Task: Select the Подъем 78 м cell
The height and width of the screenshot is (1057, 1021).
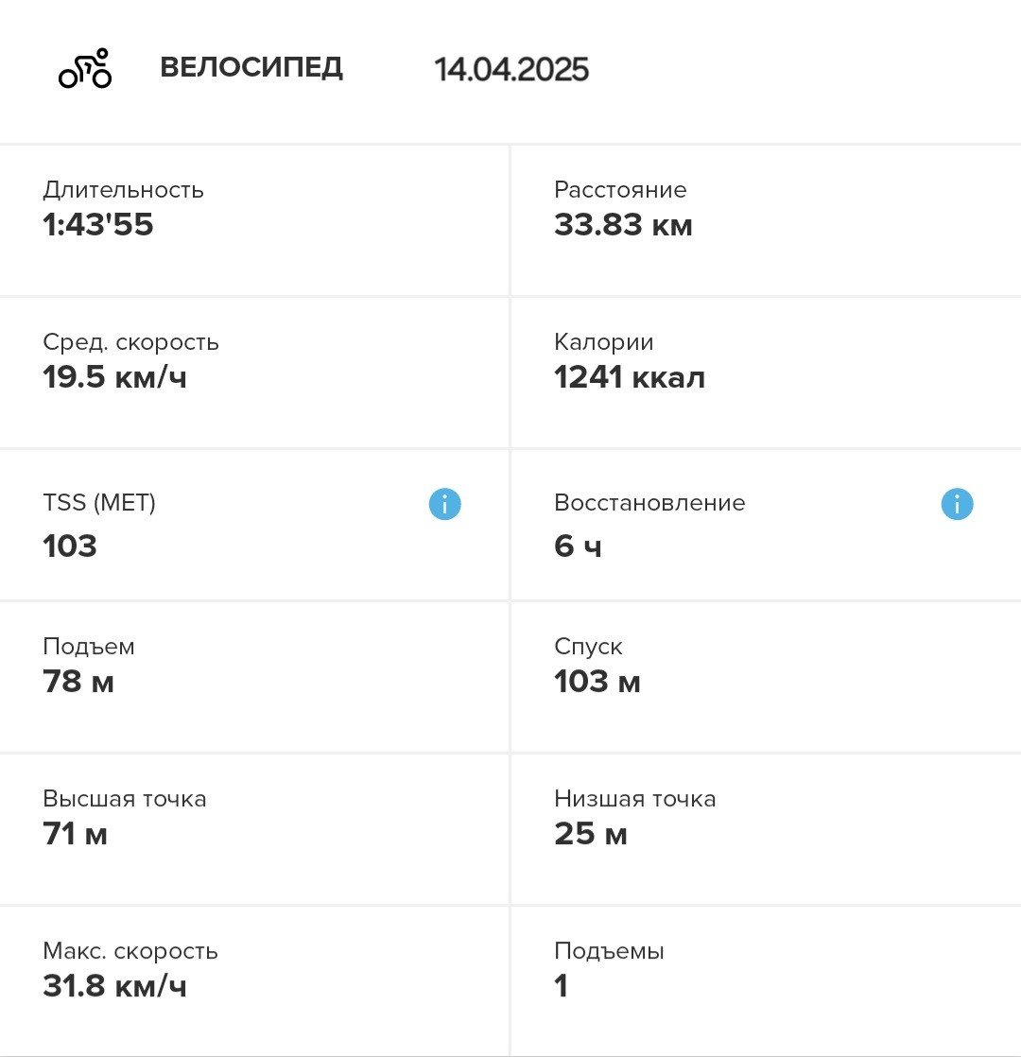Action: pyautogui.click(x=254, y=677)
